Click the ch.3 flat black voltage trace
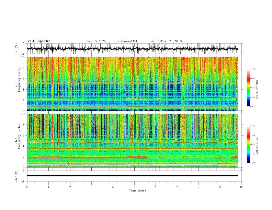This screenshot has height=210, width=272. [132, 176]
